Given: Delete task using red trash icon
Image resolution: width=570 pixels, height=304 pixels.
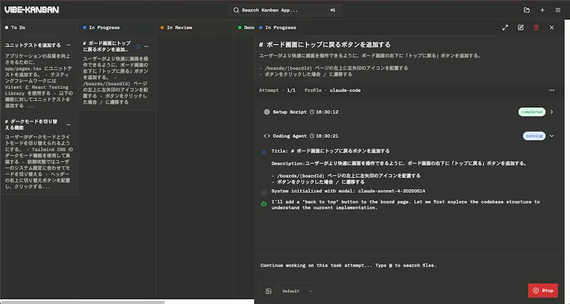Looking at the screenshot, I should pyautogui.click(x=536, y=28).
